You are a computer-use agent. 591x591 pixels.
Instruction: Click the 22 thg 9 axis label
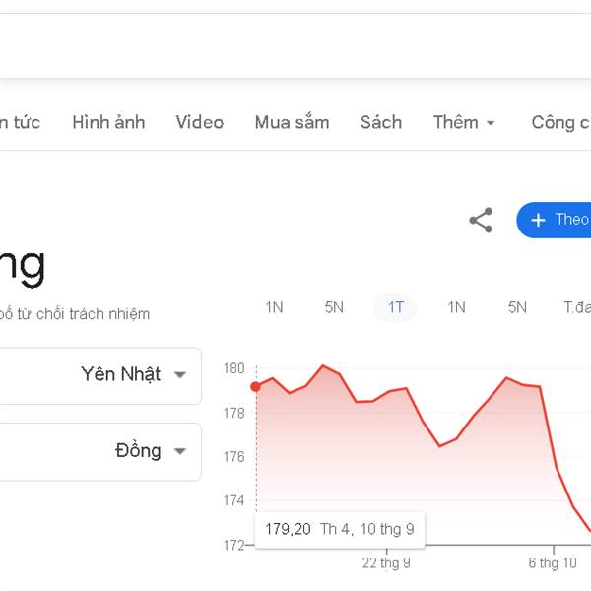386,563
